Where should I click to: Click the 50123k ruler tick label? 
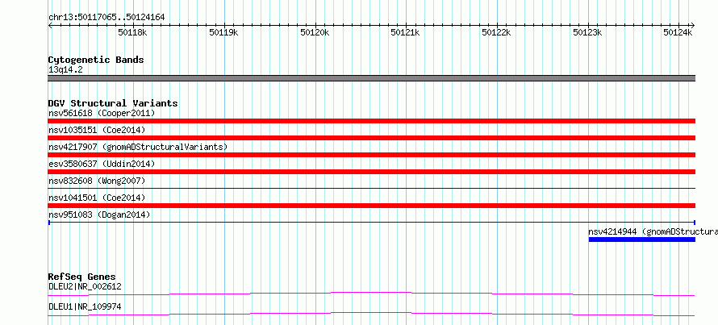(x=587, y=32)
